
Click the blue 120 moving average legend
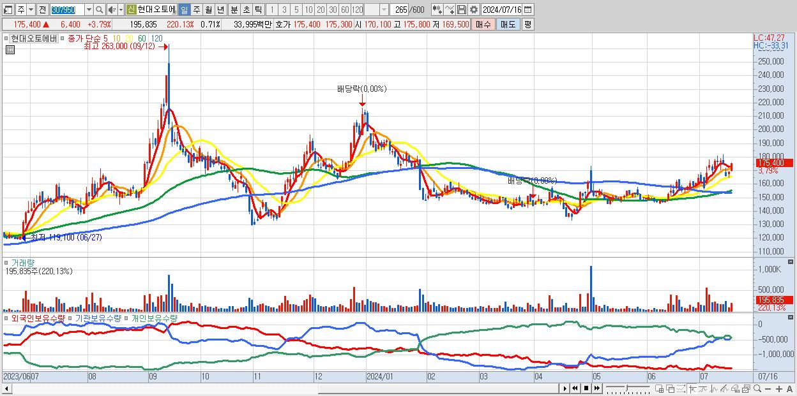point(156,38)
